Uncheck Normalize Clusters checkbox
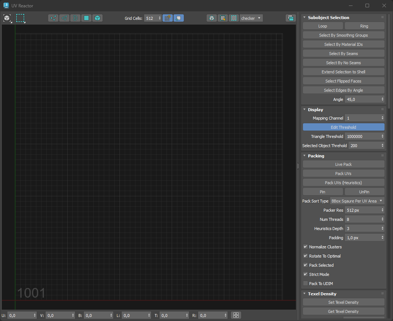 click(x=306, y=247)
